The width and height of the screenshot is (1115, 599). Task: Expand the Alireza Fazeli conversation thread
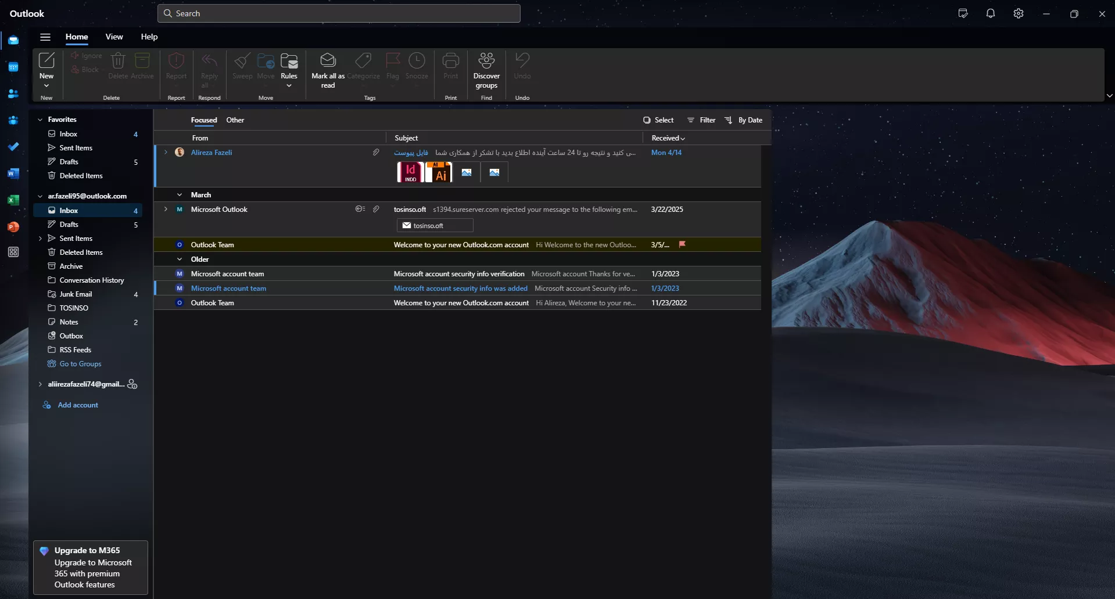tap(166, 152)
